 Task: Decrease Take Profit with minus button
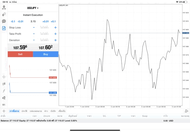[x=34, y=34]
